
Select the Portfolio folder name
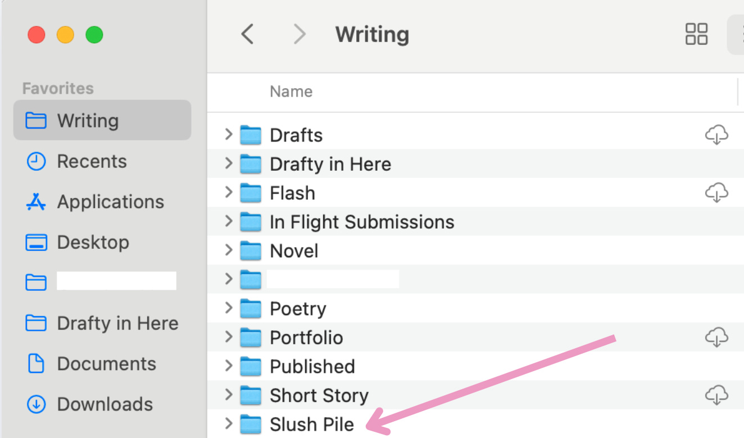tap(306, 337)
